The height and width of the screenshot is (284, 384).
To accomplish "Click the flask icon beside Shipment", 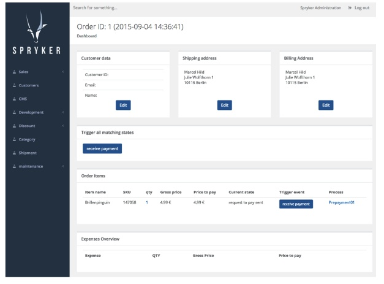I will coord(14,153).
